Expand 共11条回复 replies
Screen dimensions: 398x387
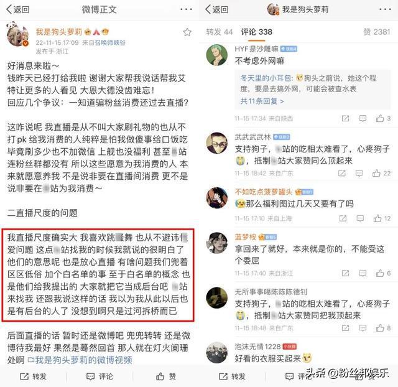262,101
